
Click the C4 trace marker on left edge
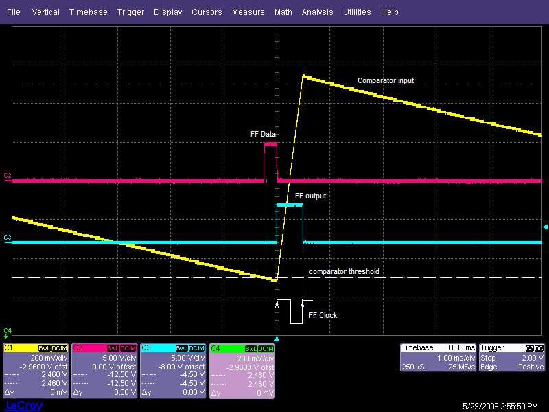(x=7, y=332)
